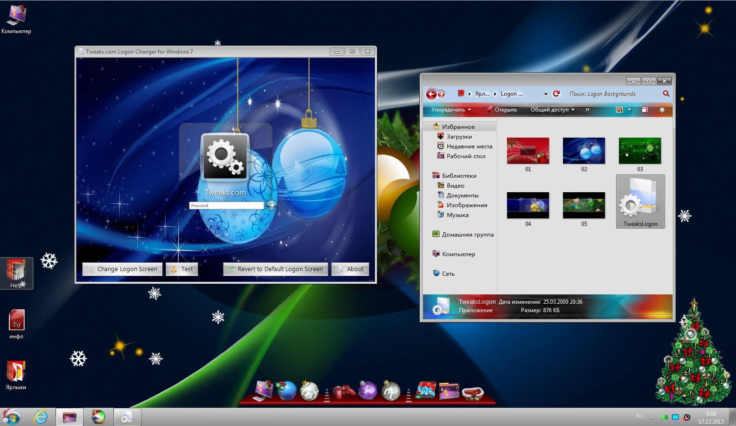Image resolution: width=736 pixels, height=426 pixels.
Task: Click the RU language indicator in tray
Action: click(x=639, y=416)
